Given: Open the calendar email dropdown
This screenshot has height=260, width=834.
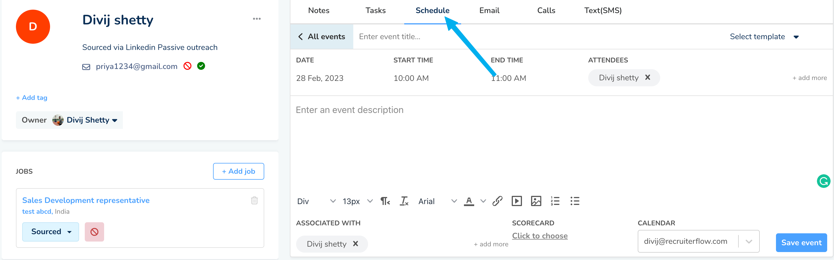Looking at the screenshot, I should click(x=749, y=241).
